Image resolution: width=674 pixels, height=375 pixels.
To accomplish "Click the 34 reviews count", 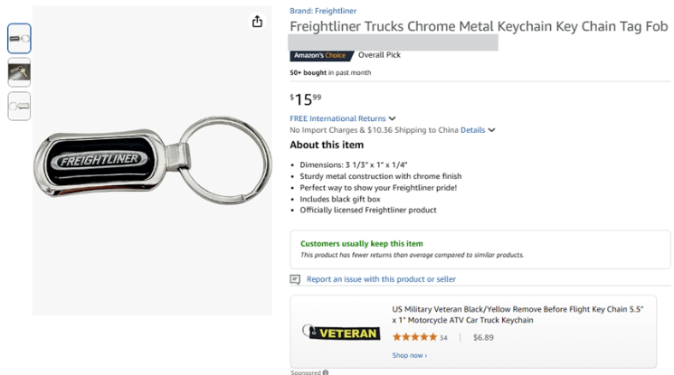I will pos(443,338).
